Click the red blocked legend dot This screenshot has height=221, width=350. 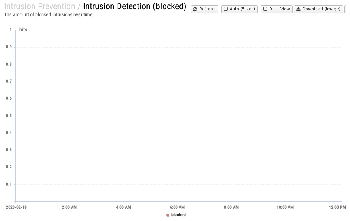(x=168, y=215)
